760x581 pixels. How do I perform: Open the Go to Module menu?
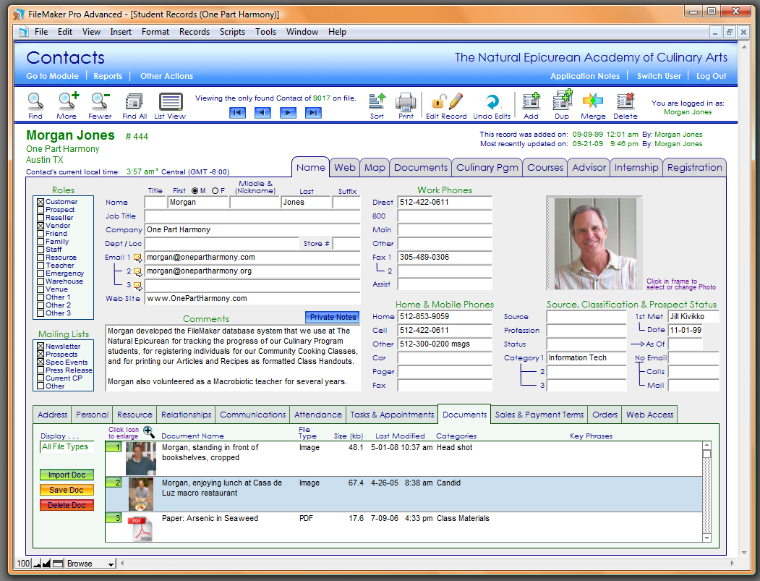point(52,76)
